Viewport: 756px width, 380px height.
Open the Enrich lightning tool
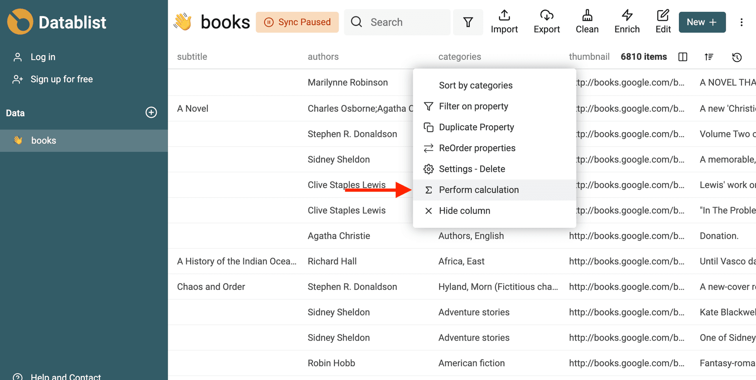click(x=627, y=22)
